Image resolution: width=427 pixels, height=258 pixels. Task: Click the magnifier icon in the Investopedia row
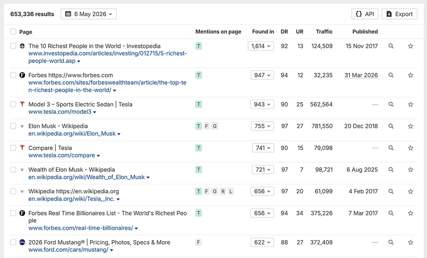(391, 46)
